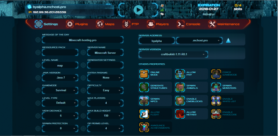The image size is (278, 136).
Task: Click the Settings tab icon
Action: coord(38,24)
